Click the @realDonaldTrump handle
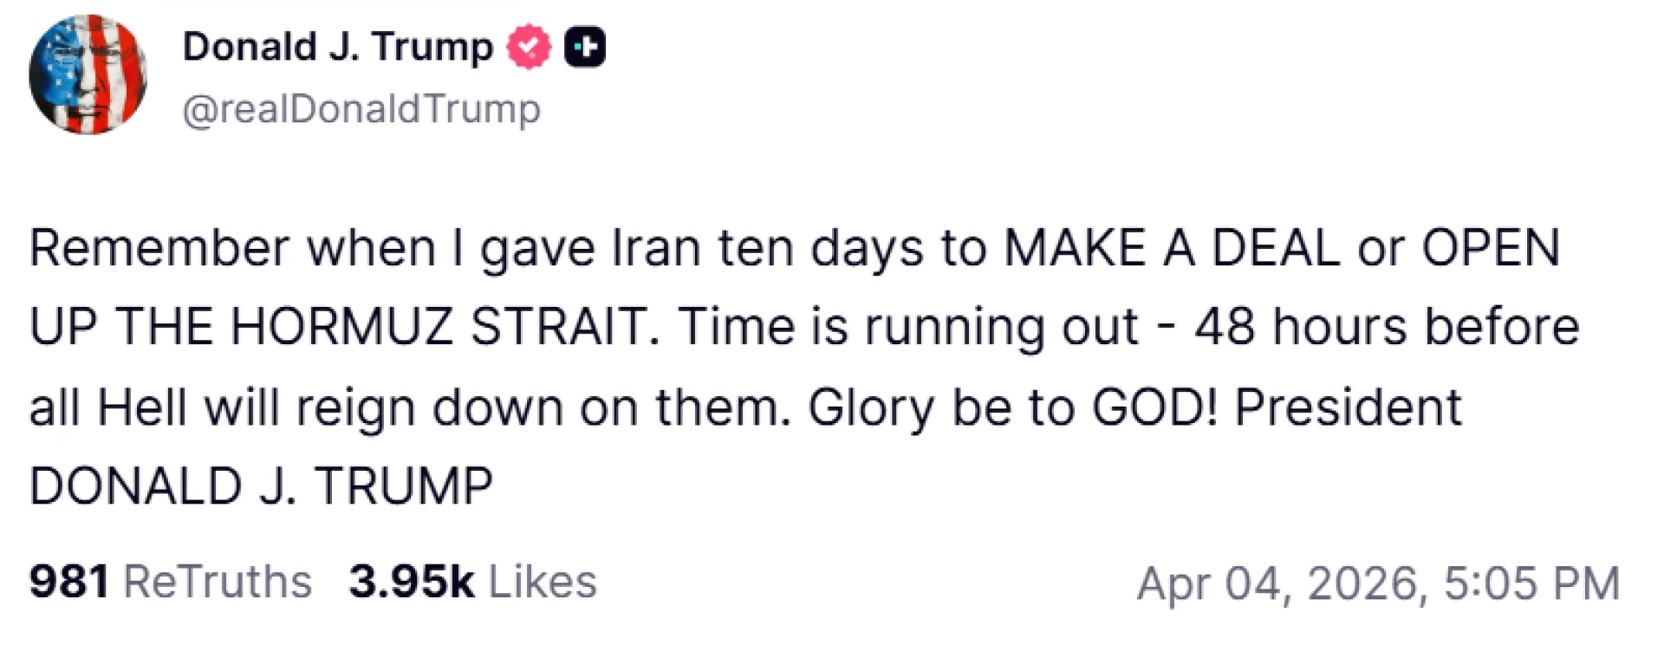The width and height of the screenshot is (1664, 645). click(361, 109)
